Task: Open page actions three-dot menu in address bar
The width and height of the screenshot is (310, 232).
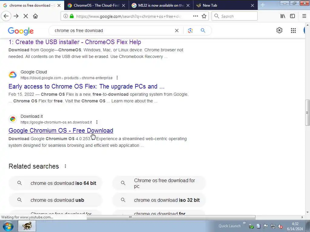Action: 196,16
